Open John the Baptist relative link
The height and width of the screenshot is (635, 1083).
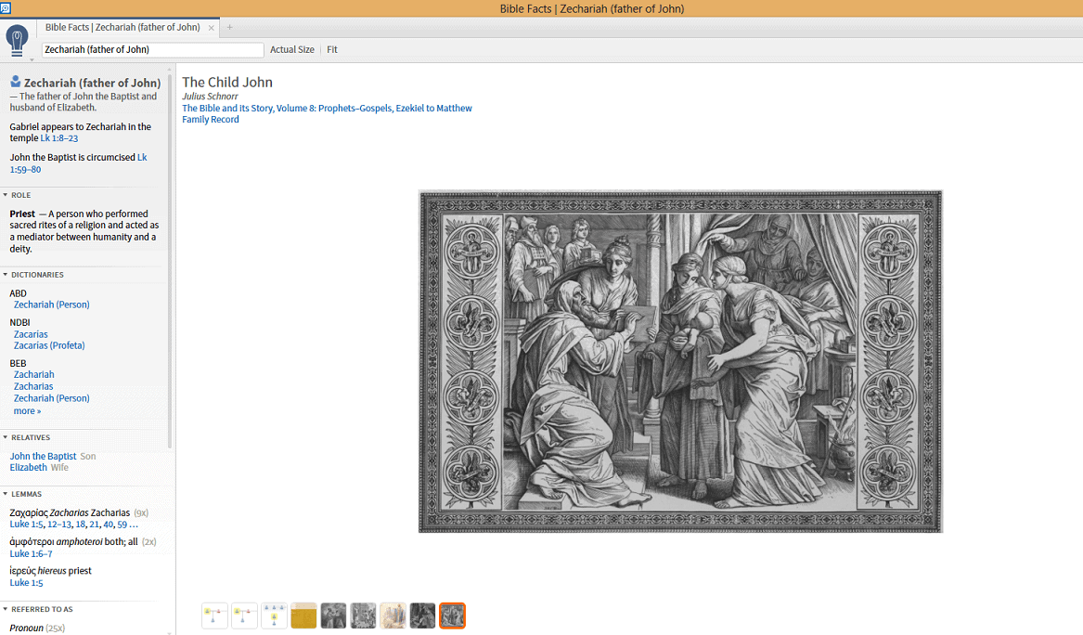tap(43, 456)
